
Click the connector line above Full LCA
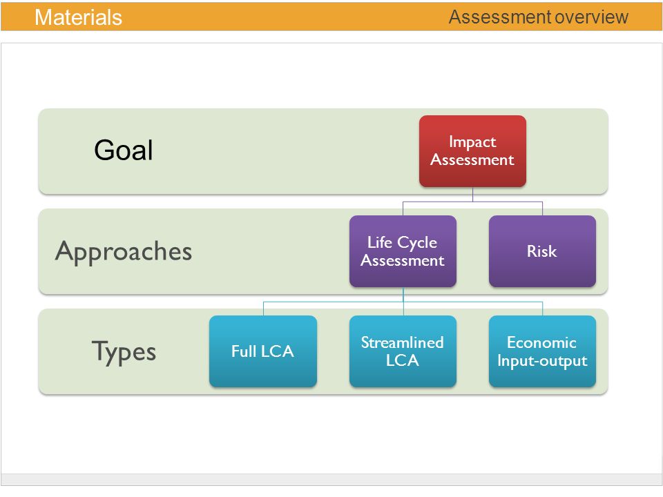263,309
